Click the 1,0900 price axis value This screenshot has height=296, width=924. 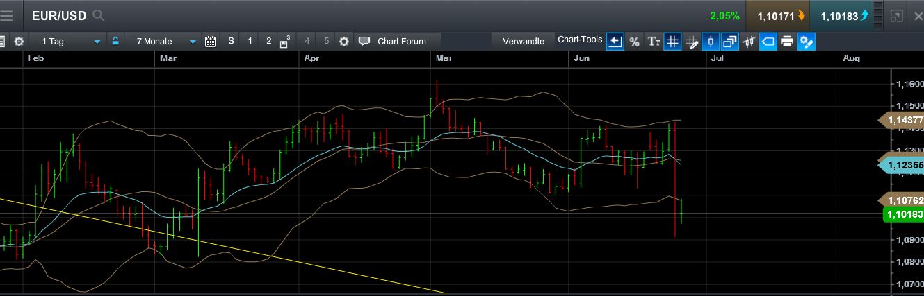909,240
